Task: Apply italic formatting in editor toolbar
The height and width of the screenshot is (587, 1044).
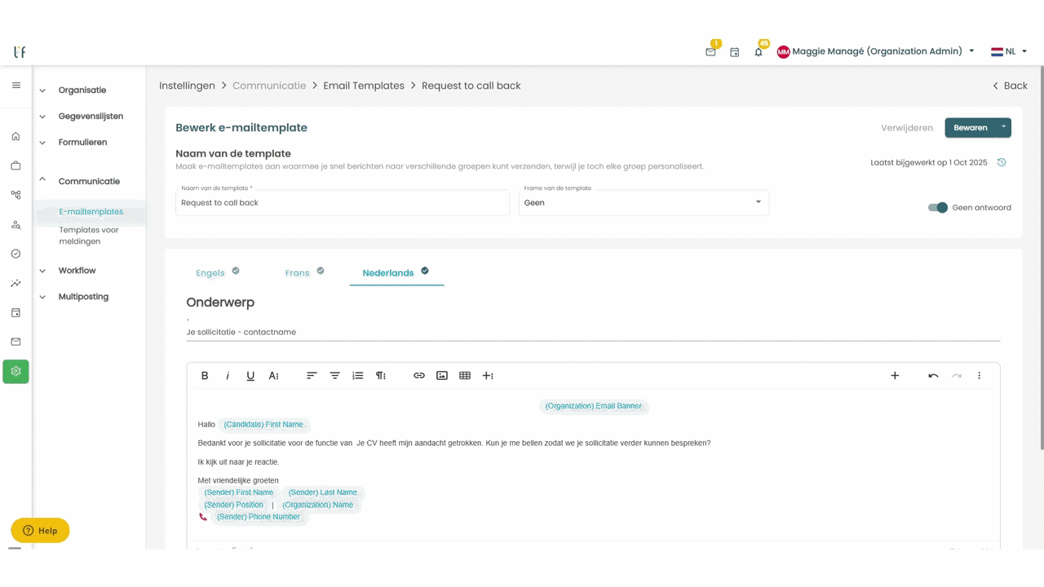Action: (x=228, y=376)
